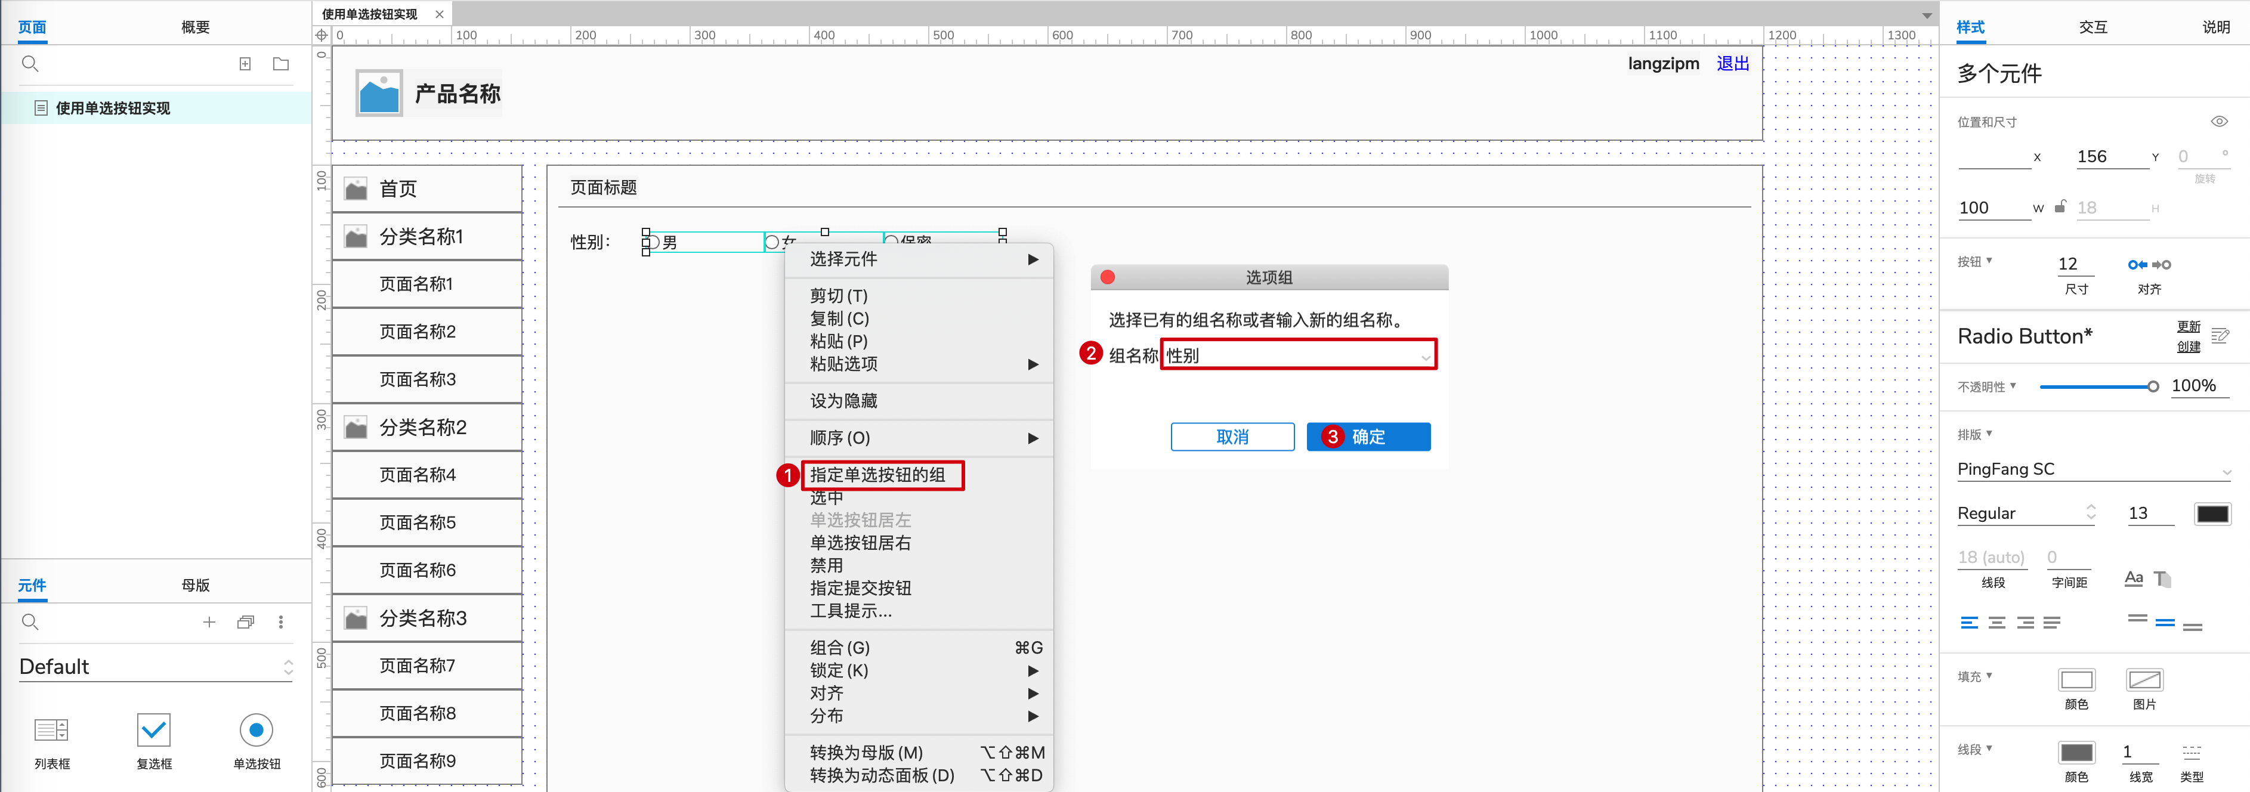Screen dimensions: 2250x792
Task: Click the fill image icon
Action: coord(2144,679)
